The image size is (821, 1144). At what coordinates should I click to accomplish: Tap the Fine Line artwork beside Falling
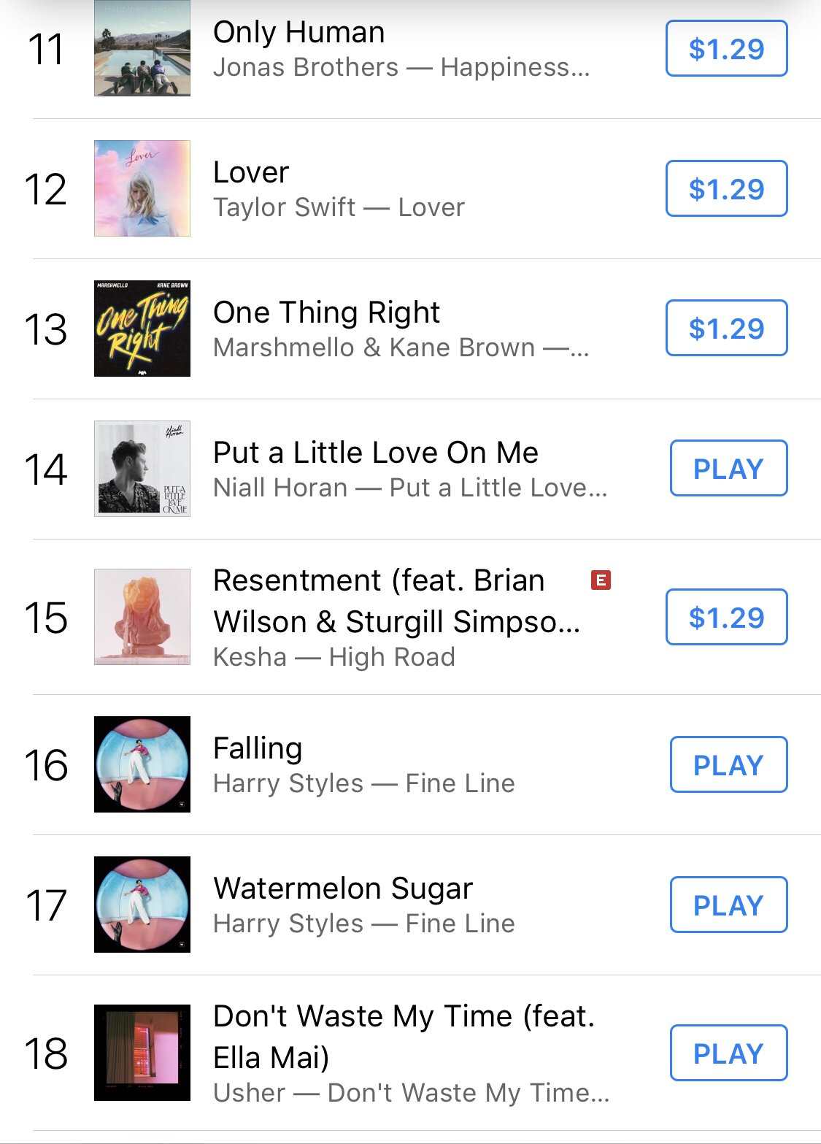[142, 764]
